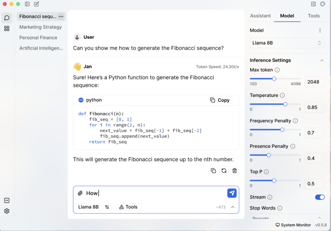Open the hub grid icon in sidebar
331x231 pixels.
point(7,28)
